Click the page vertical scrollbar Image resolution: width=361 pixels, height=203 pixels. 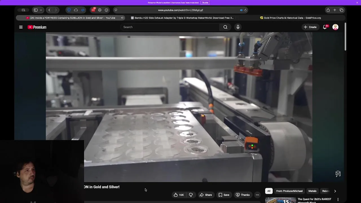click(345, 37)
